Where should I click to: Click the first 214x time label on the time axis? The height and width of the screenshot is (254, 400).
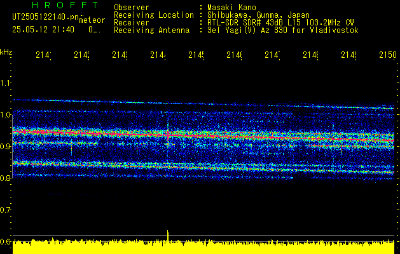[x=43, y=55]
